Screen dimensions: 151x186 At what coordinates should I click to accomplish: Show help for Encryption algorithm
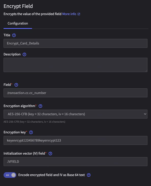click(x=40, y=106)
